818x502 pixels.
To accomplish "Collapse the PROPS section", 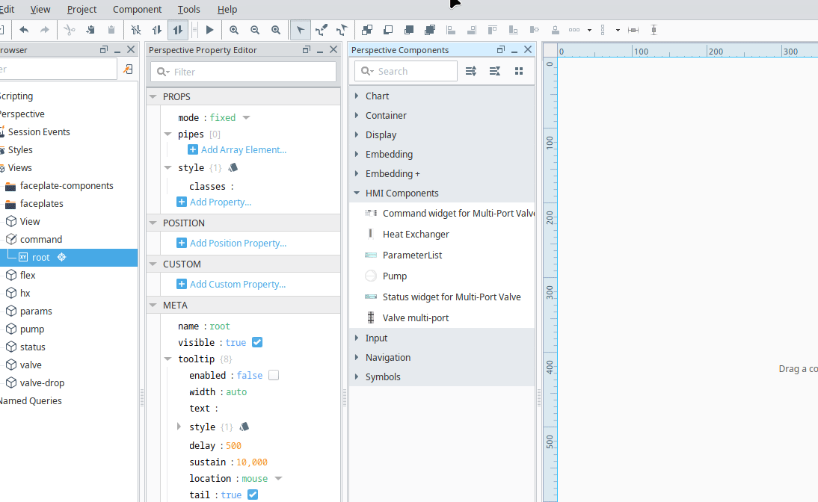I will pyautogui.click(x=153, y=96).
